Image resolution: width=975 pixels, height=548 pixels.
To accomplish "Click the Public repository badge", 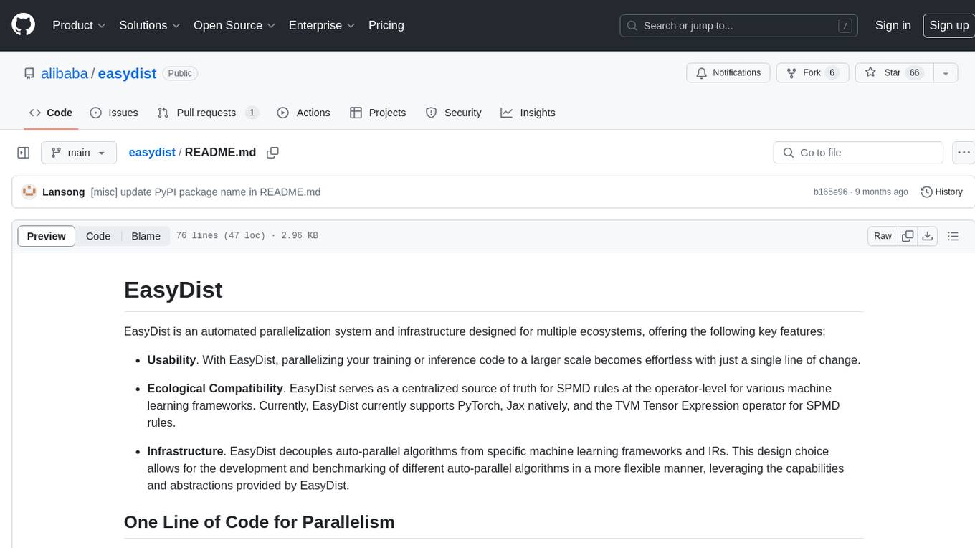I will (180, 73).
